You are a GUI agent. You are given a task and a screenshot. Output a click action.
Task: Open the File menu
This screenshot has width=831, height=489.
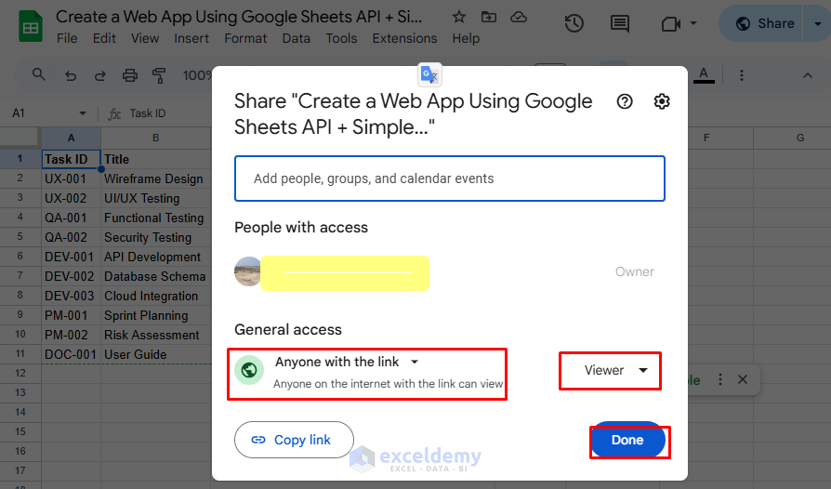67,38
